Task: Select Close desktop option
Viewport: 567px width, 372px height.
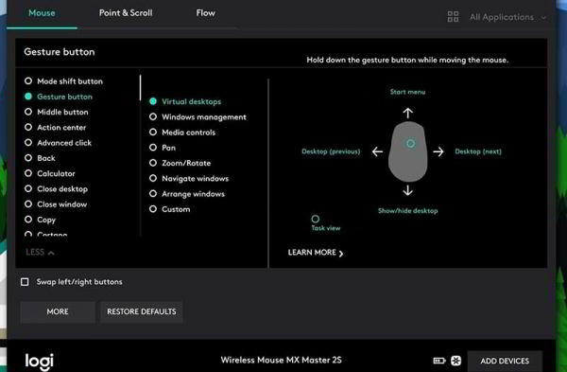Action: 56,189
